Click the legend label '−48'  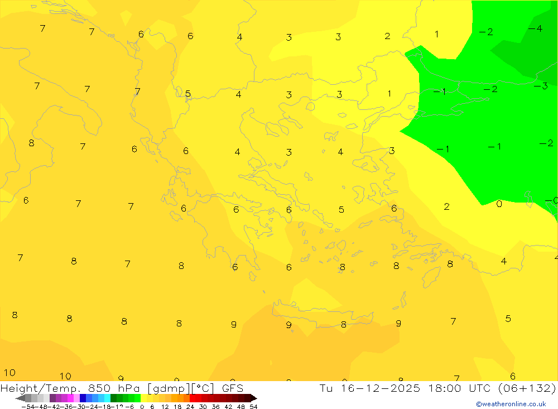(41, 407)
